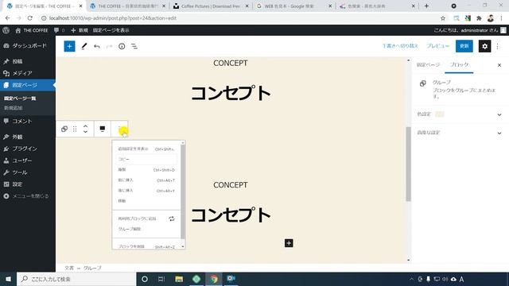509x286 pixels.
Task: Click the Windows taskbar search box
Action: click(76, 279)
